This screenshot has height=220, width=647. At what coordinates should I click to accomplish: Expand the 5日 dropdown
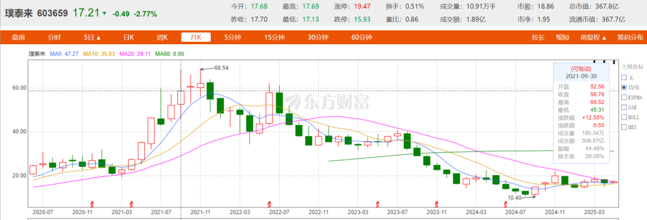92,38
